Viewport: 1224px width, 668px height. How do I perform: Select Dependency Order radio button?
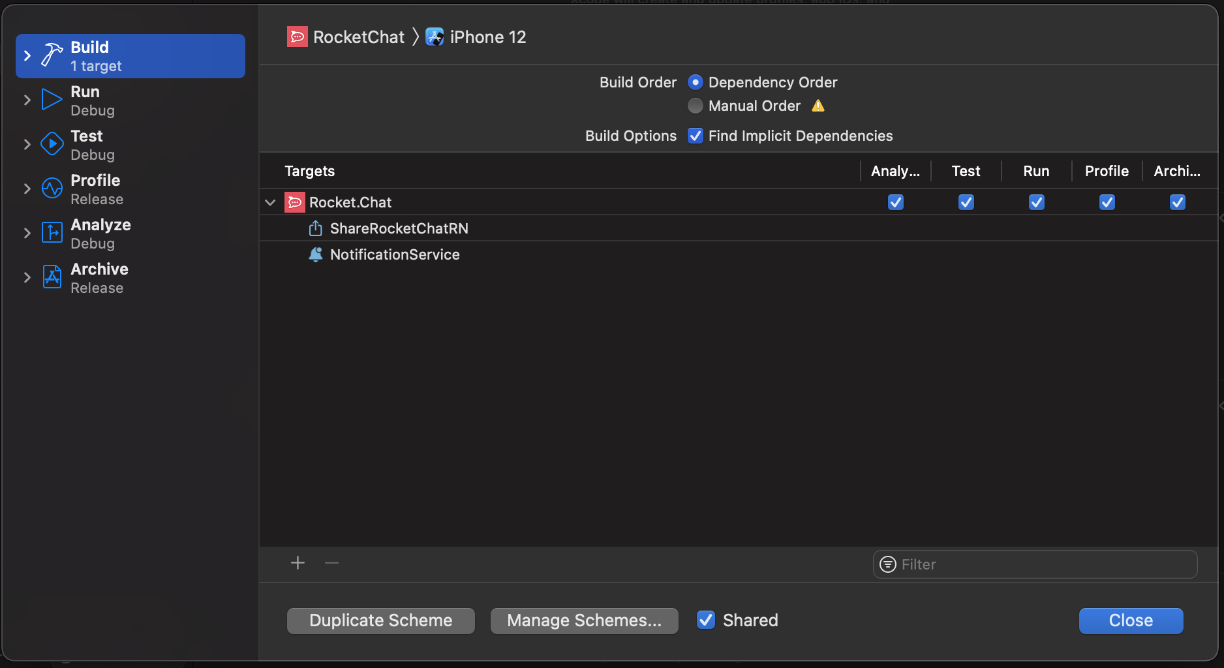click(696, 82)
